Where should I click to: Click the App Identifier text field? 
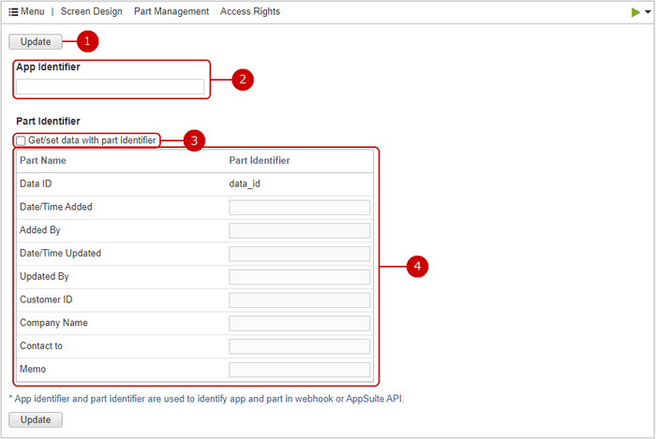tap(110, 86)
